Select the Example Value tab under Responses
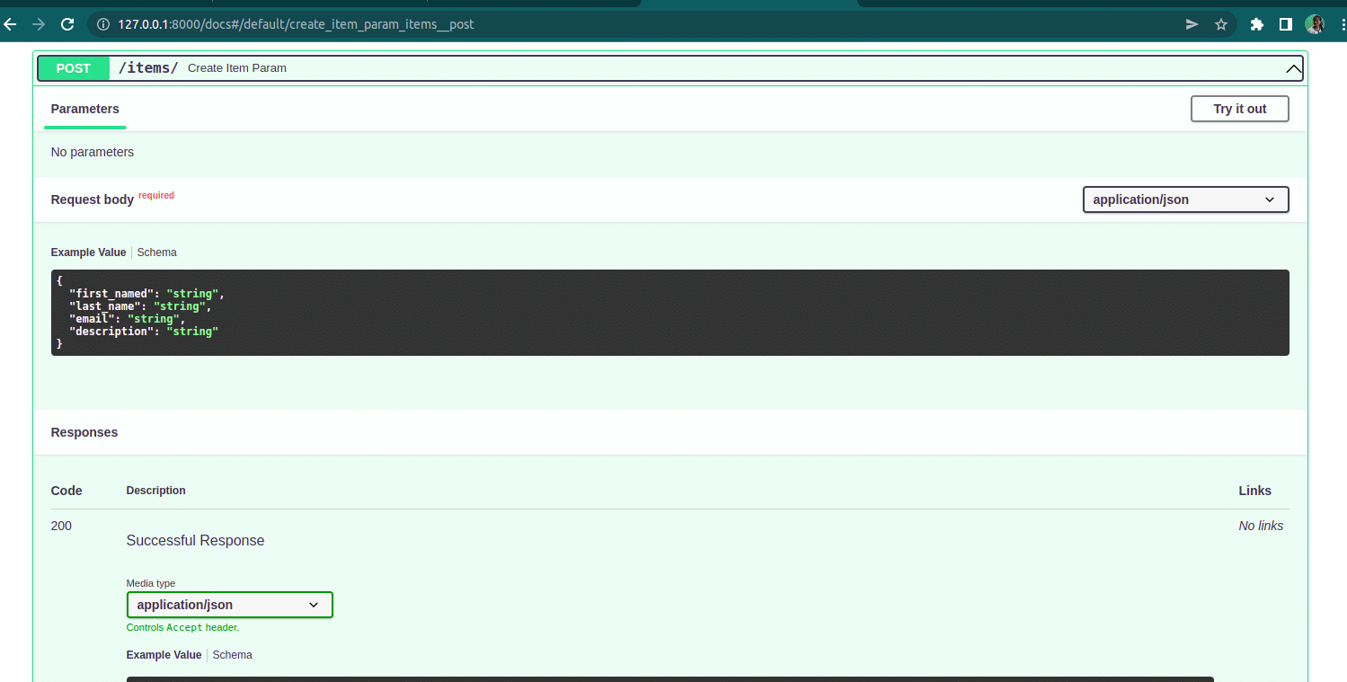This screenshot has width=1347, height=682. (x=164, y=654)
